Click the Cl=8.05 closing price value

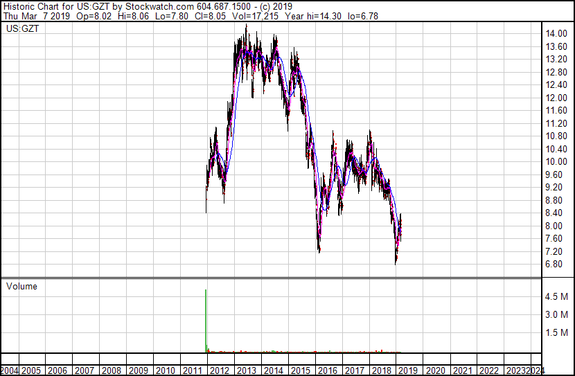click(209, 16)
